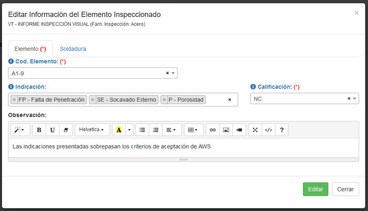
Task: Remove the SE - Socavado Externo tag
Action: pos(93,100)
